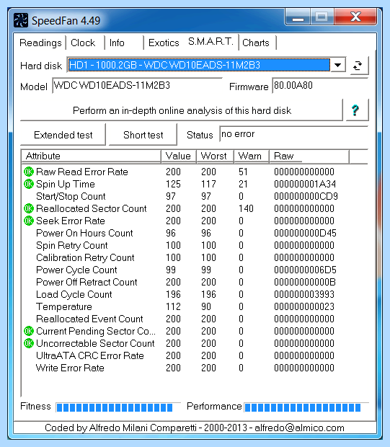Select the S.M.A.R.T. tab
Viewport: 390px width, 447px height.
pyautogui.click(x=210, y=42)
